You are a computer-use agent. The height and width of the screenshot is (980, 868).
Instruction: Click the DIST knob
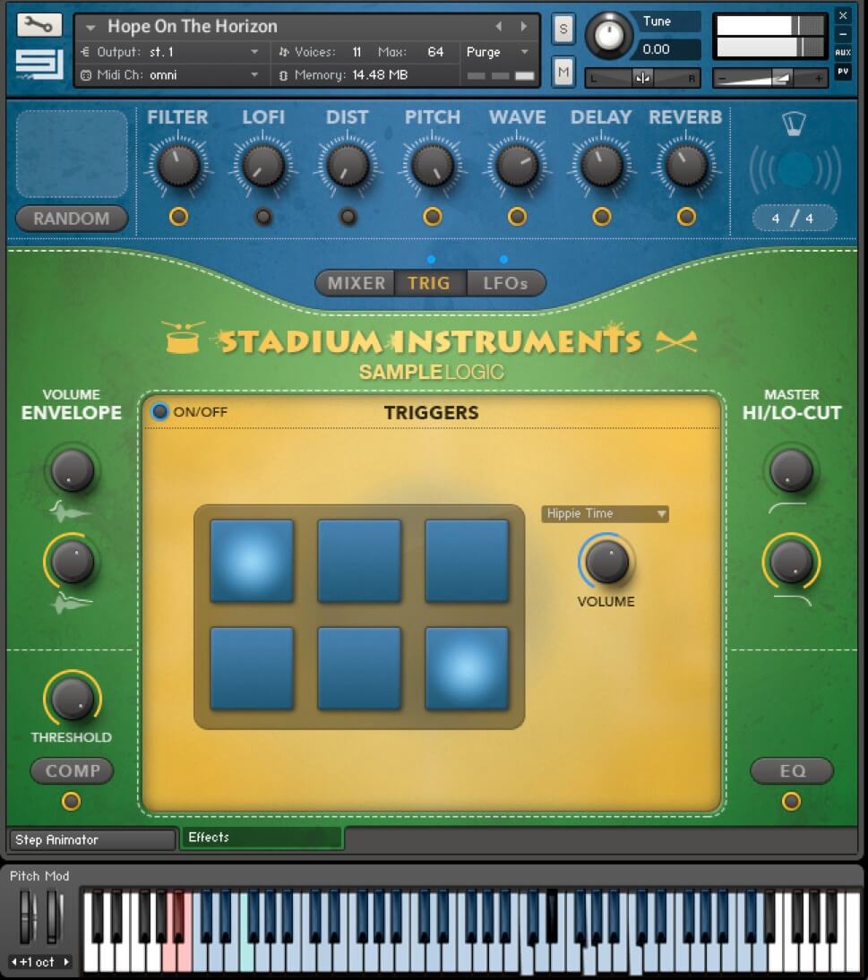[x=348, y=166]
